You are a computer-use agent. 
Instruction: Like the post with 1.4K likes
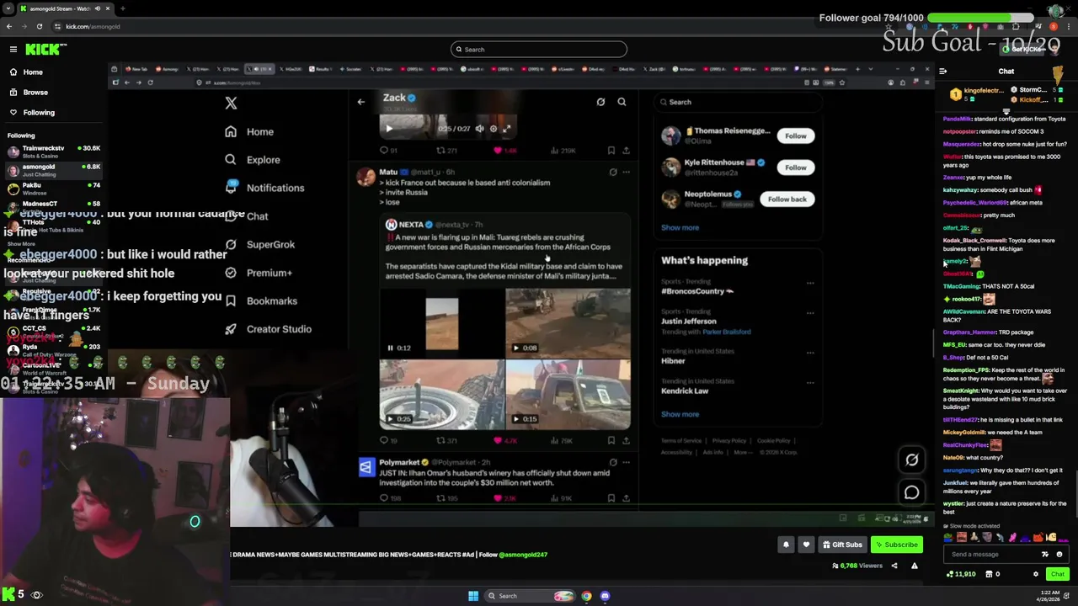(x=505, y=151)
